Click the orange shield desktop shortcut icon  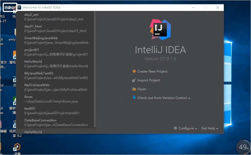point(17,147)
